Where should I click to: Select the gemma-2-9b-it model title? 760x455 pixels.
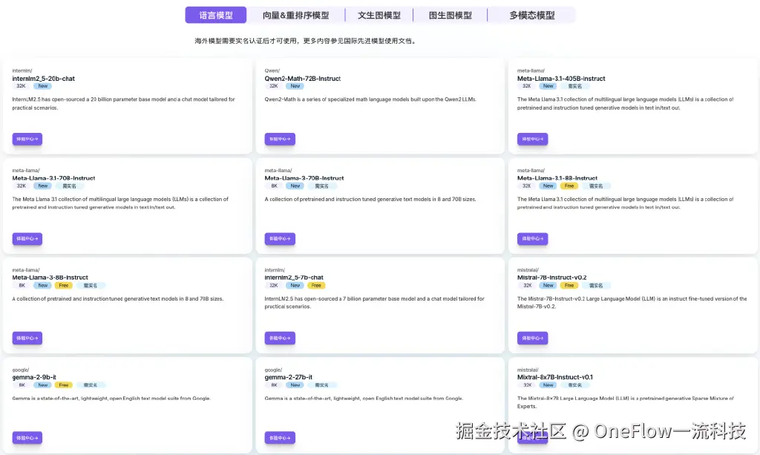[x=34, y=377]
